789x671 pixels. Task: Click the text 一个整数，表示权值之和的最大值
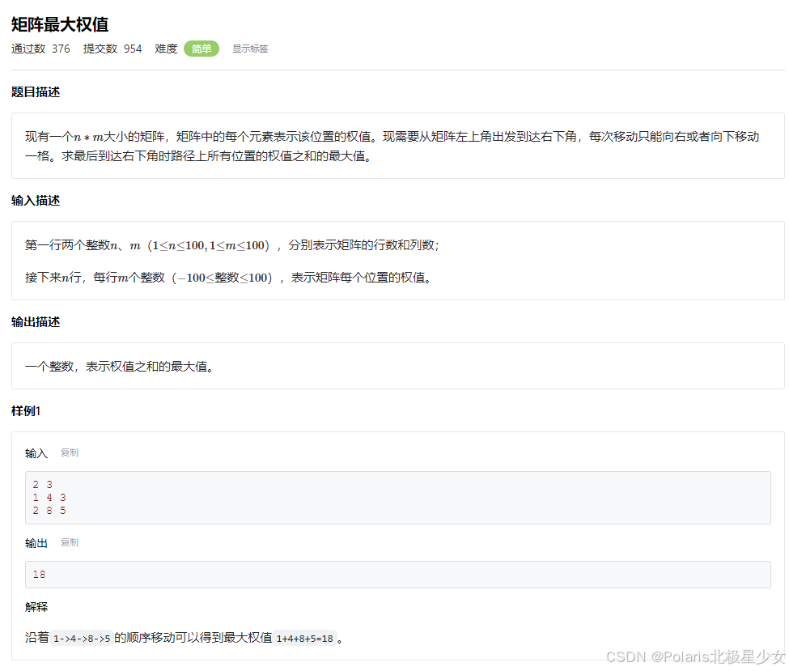click(x=119, y=367)
